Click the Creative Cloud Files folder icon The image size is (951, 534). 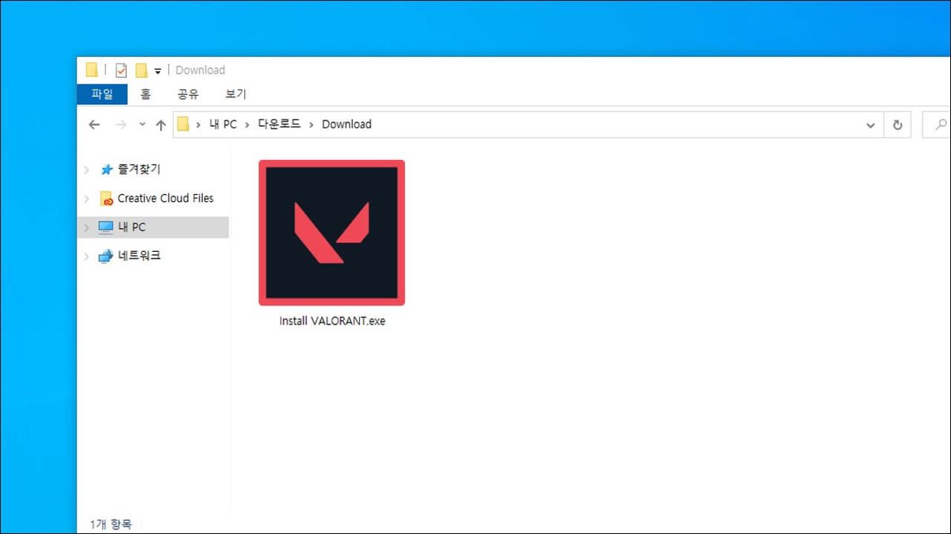coord(106,198)
